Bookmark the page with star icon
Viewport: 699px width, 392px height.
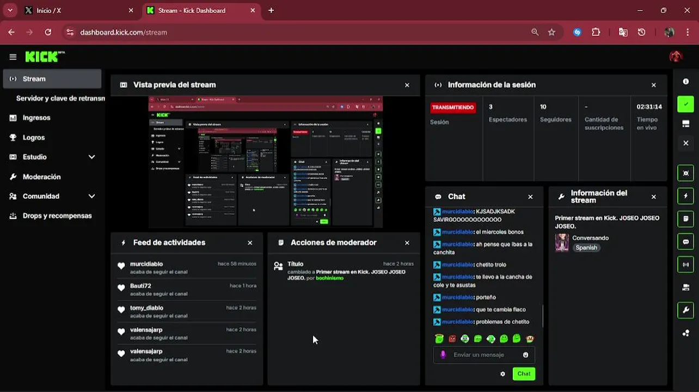pos(551,33)
